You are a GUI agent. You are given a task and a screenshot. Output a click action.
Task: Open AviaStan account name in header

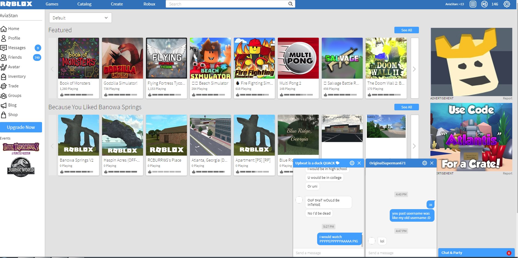pyautogui.click(x=454, y=4)
